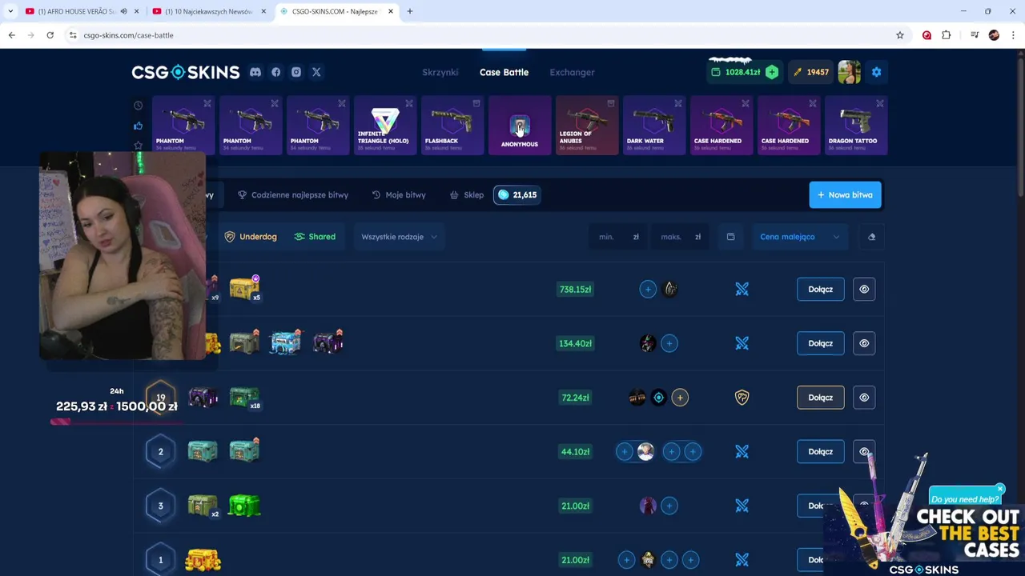The image size is (1025, 576).
Task: Toggle the Shared filter
Action: pos(315,237)
